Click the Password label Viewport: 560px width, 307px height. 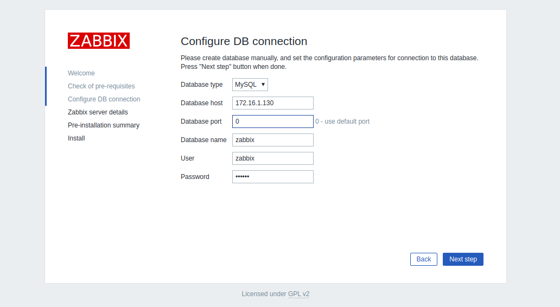pos(195,177)
